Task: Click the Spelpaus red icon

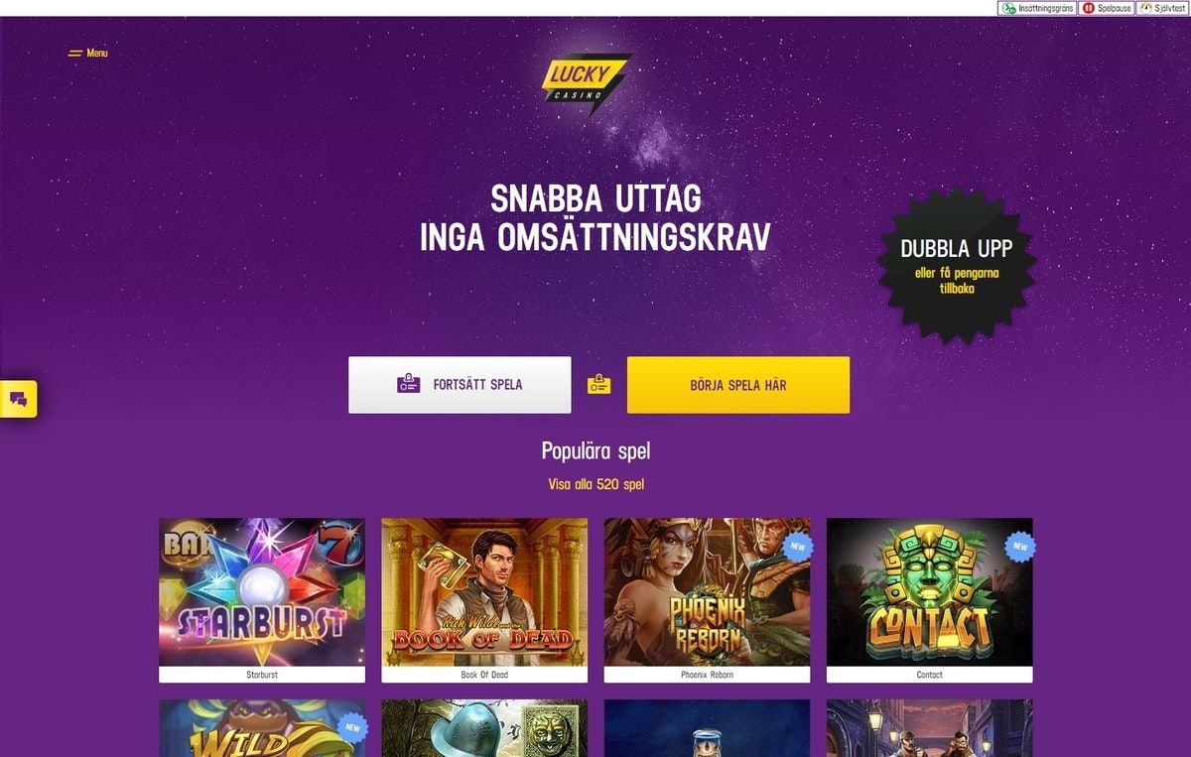Action: pos(1088,8)
